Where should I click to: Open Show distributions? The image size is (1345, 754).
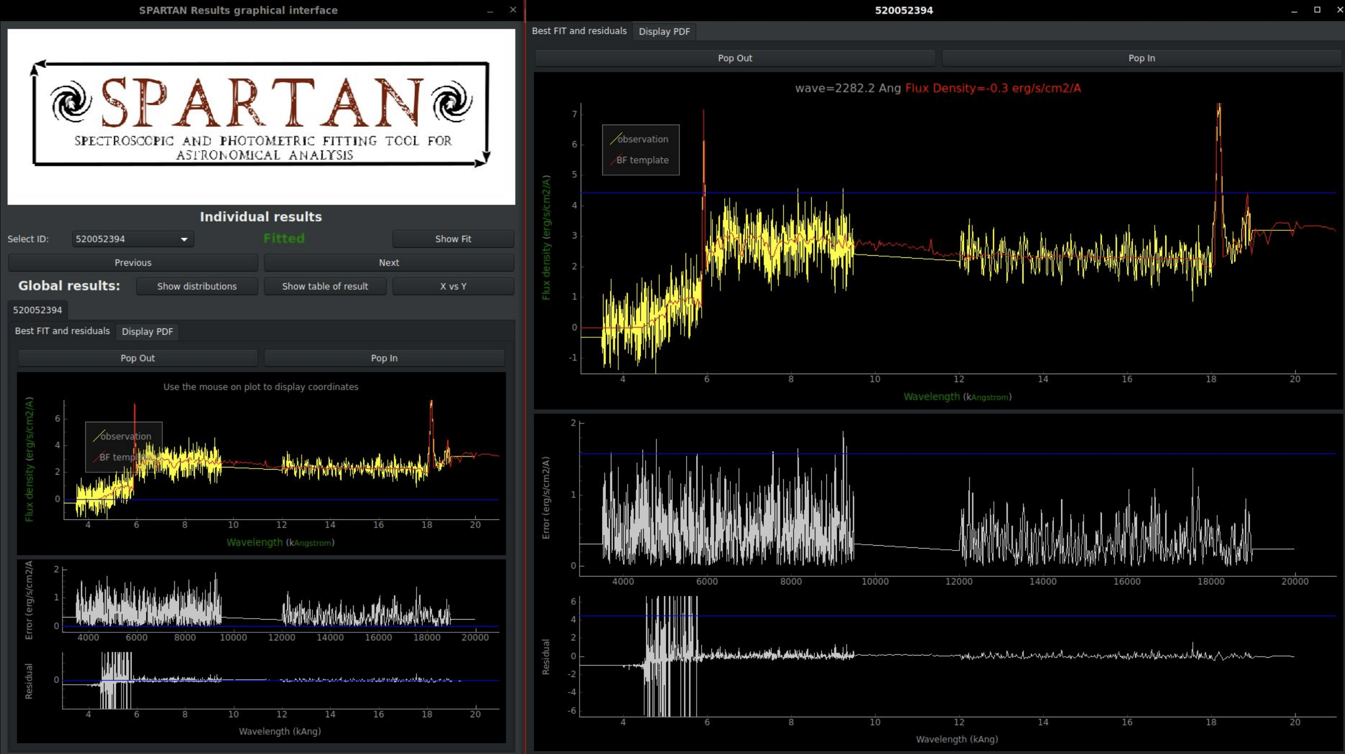pyautogui.click(x=197, y=286)
